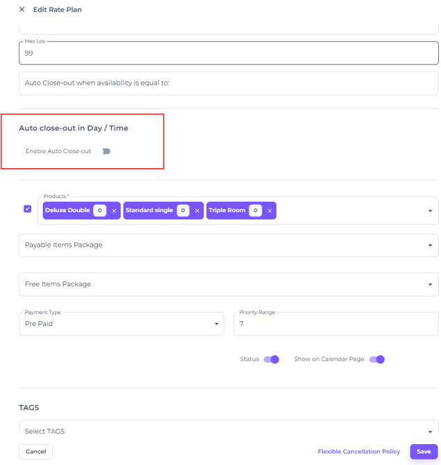441x465 pixels.
Task: Disable Show on Calendar Page toggle
Action: point(376,359)
